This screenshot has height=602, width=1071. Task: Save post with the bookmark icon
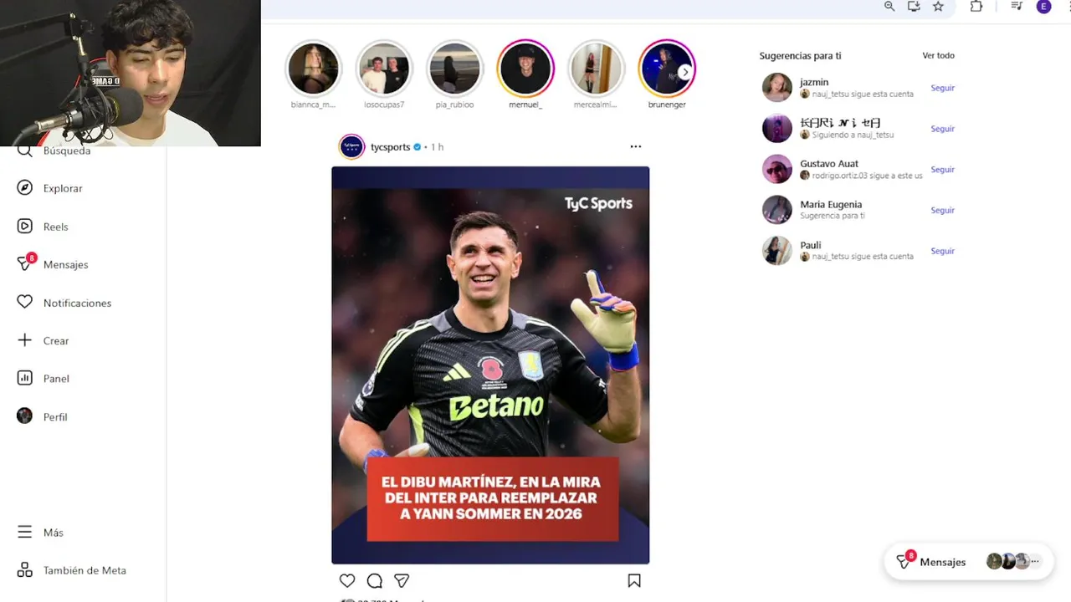click(x=634, y=580)
